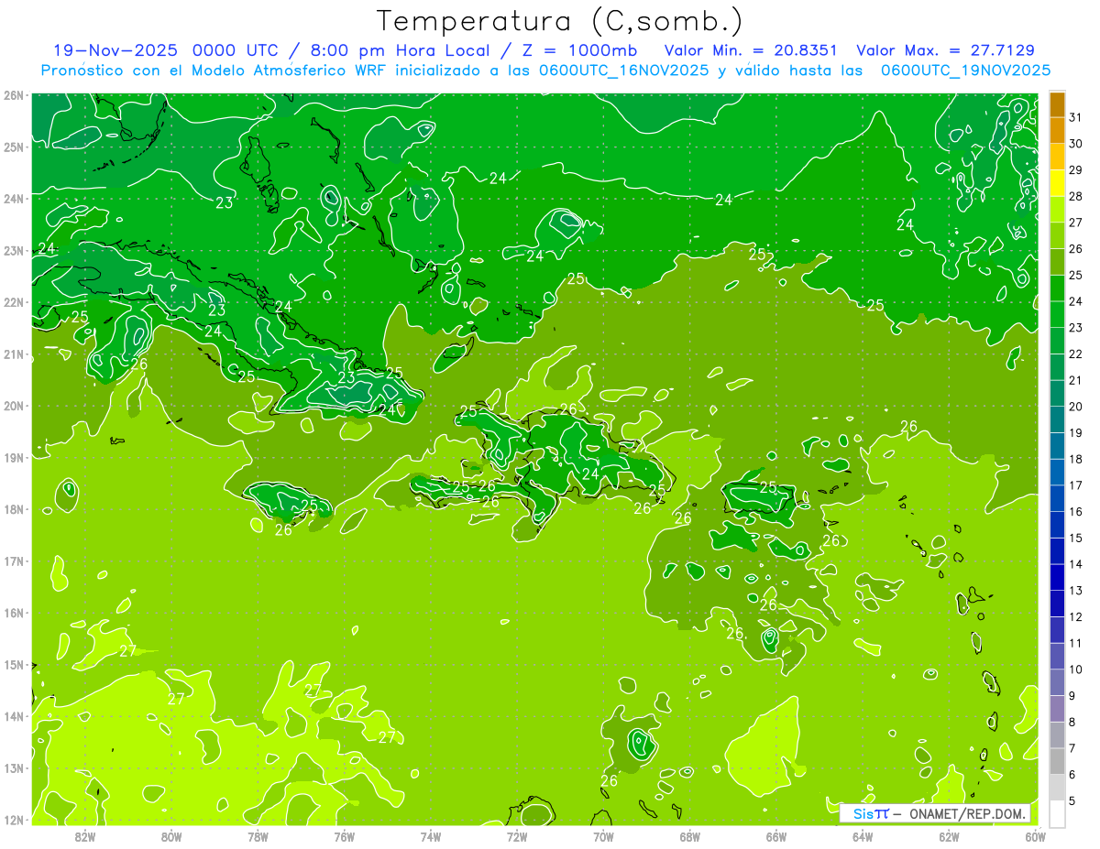Click the color scale label '6'
This screenshot has height=849, width=1100.
1072,775
